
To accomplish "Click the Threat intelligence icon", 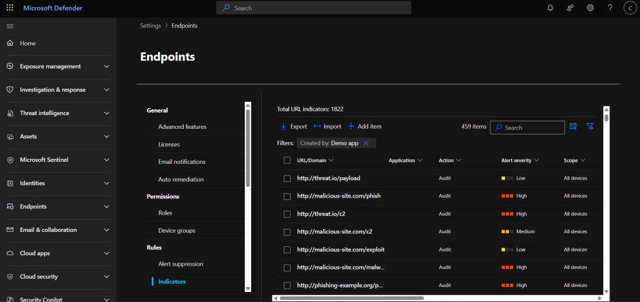I will (x=10, y=113).
